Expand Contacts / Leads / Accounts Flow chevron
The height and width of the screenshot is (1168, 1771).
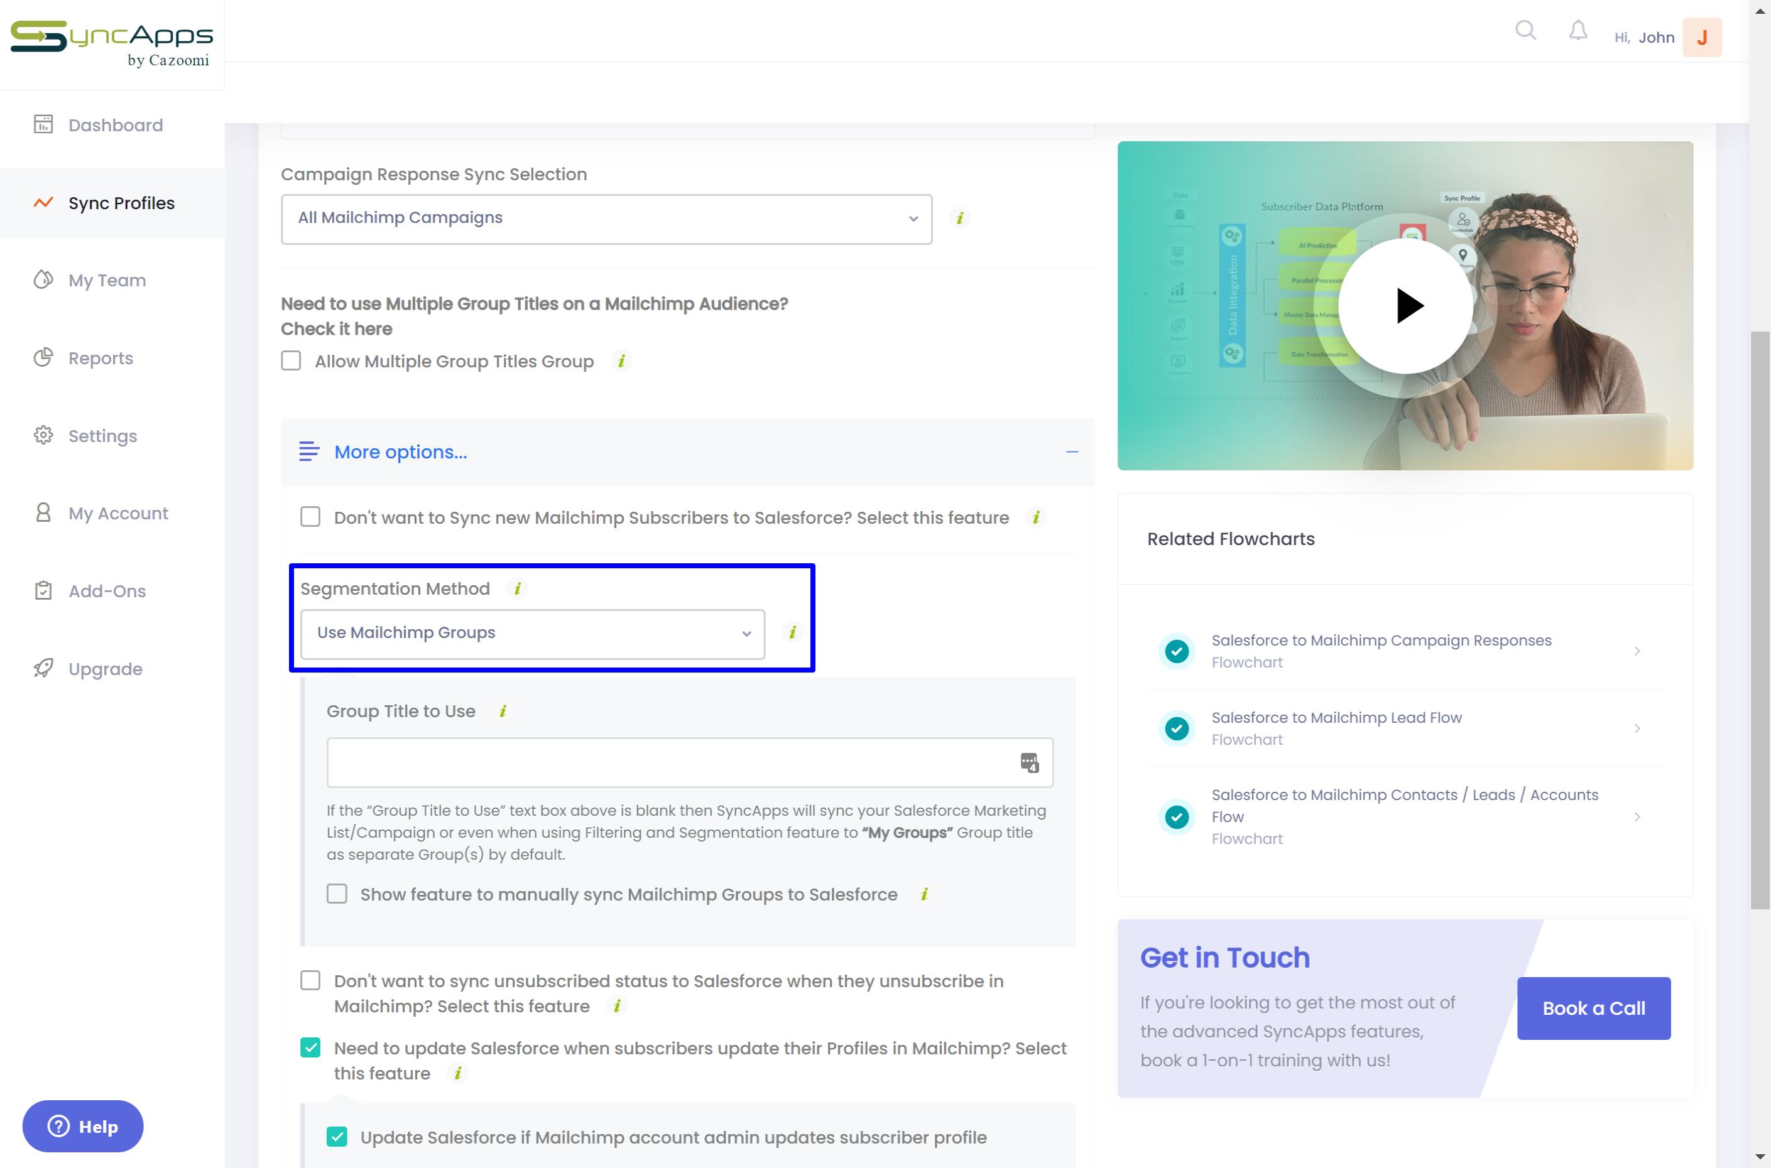click(1637, 817)
